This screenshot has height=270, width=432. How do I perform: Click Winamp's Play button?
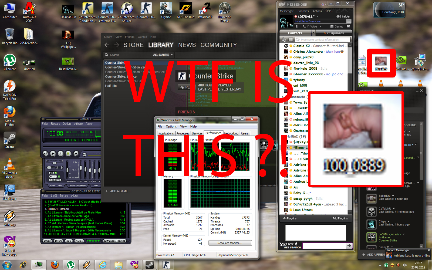pos(53,153)
